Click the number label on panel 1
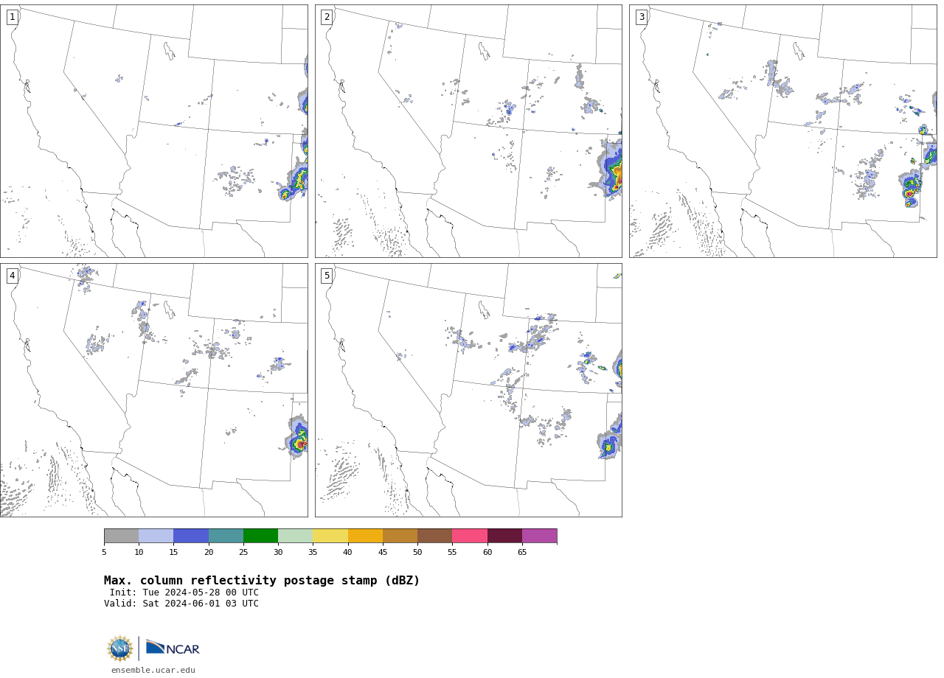The height and width of the screenshot is (678, 944). (x=13, y=17)
